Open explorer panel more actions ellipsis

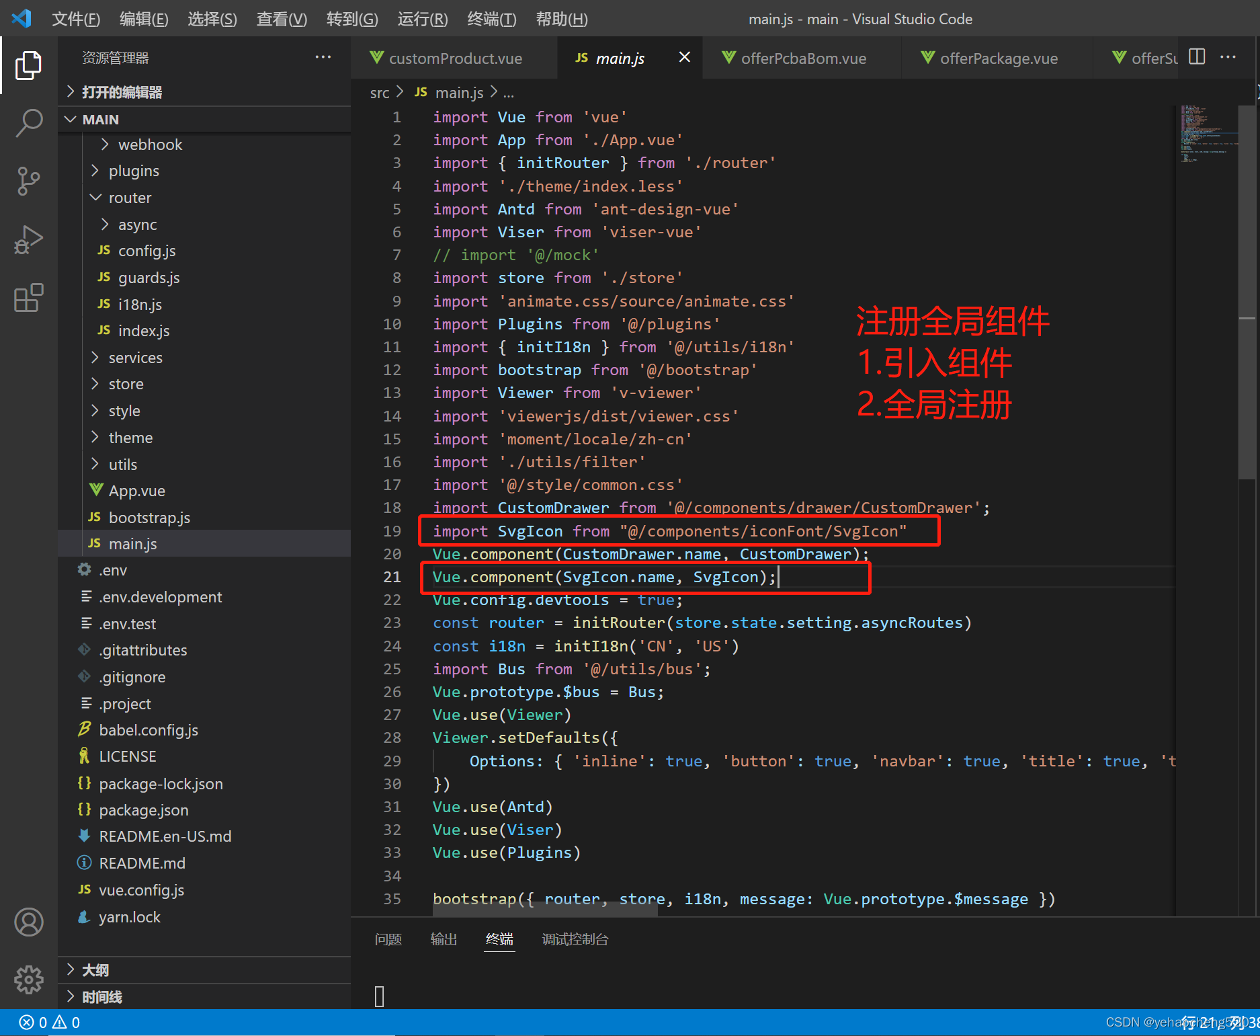[323, 57]
